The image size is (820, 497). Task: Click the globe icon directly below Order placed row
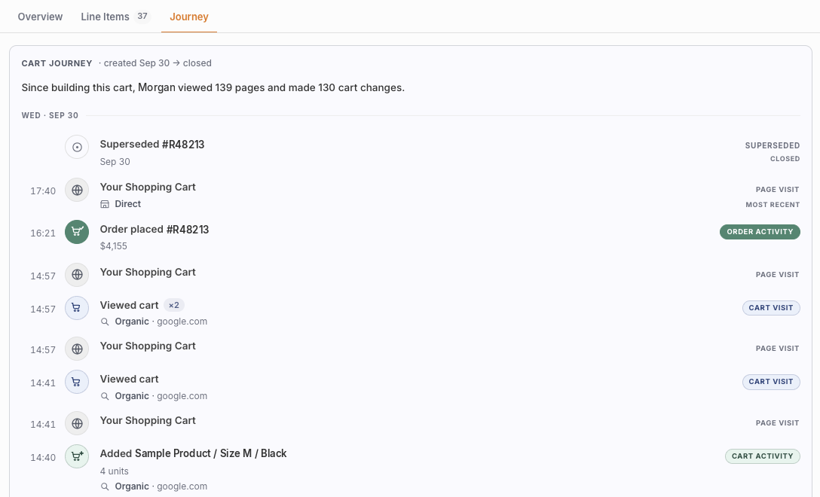pyautogui.click(x=77, y=275)
